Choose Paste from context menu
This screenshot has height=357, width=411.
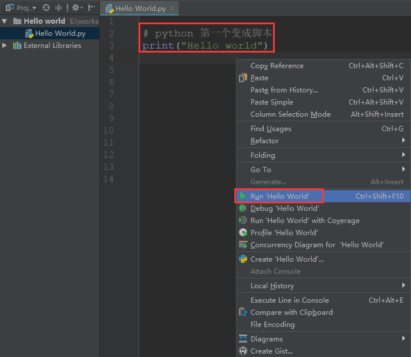point(323,78)
